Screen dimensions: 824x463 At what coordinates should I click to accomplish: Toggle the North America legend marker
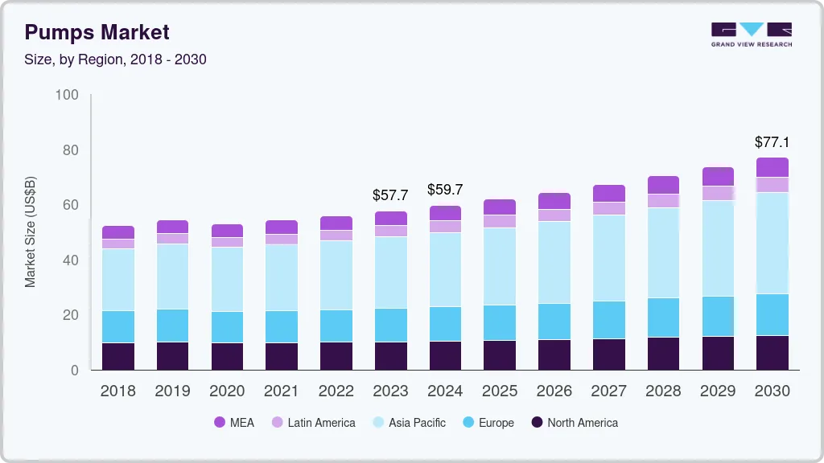537,422
